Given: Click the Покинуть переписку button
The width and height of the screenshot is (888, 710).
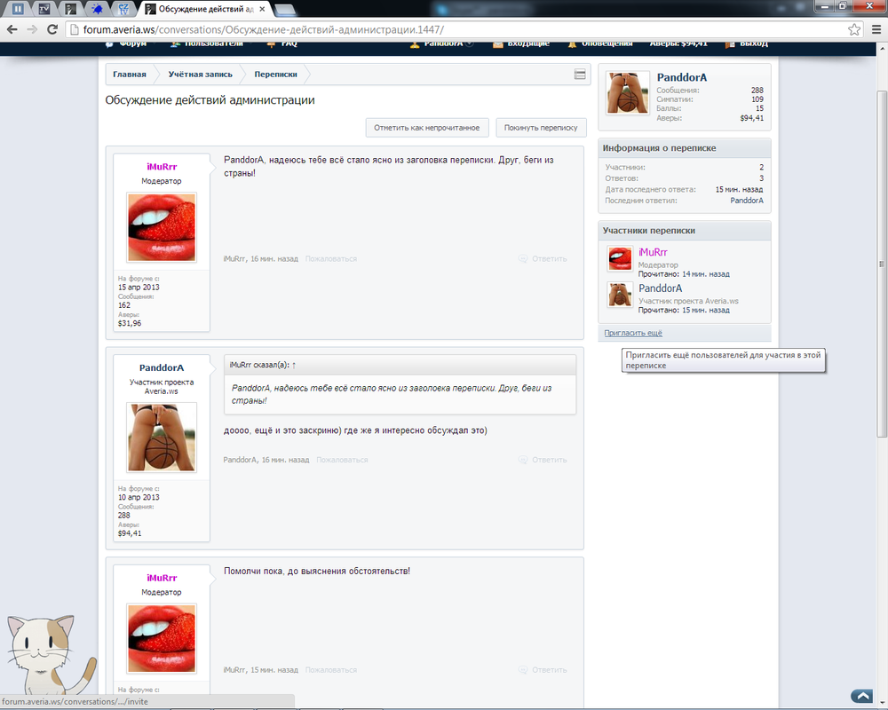Looking at the screenshot, I should coord(541,127).
